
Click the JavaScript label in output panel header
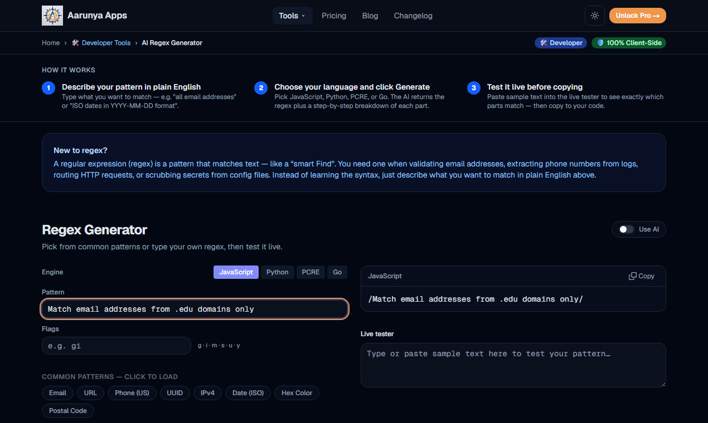point(385,276)
